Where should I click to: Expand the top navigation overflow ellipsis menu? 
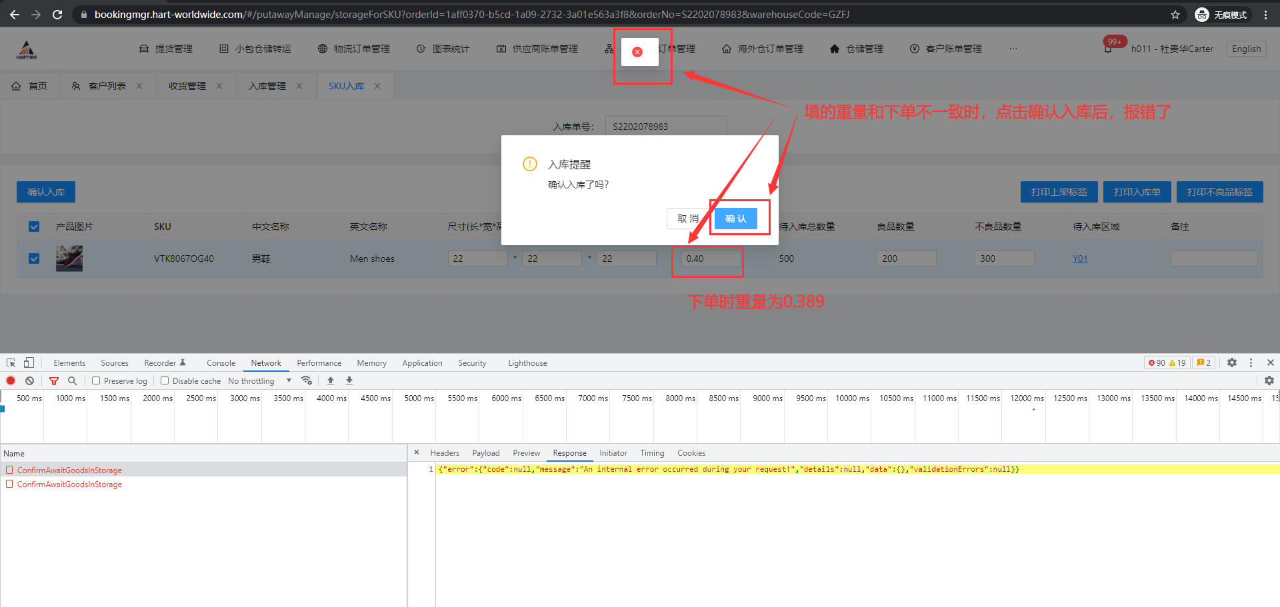pyautogui.click(x=1013, y=49)
